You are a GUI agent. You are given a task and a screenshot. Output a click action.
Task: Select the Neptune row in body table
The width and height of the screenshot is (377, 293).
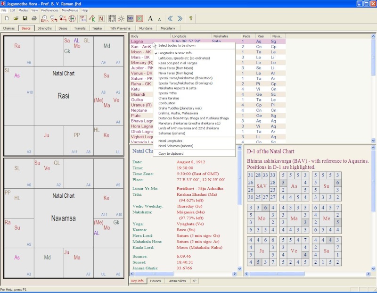207,110
